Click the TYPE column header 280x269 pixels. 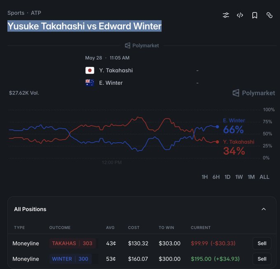point(19,227)
